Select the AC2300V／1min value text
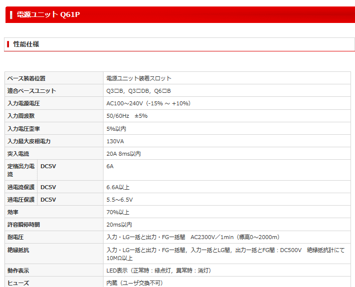355x287 pixels. (212, 237)
